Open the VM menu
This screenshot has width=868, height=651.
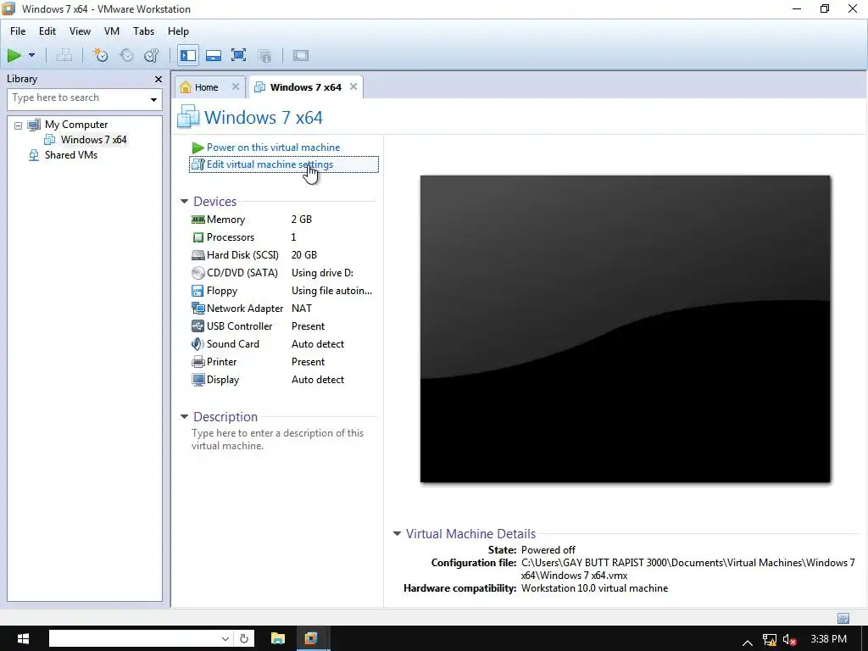coord(112,31)
